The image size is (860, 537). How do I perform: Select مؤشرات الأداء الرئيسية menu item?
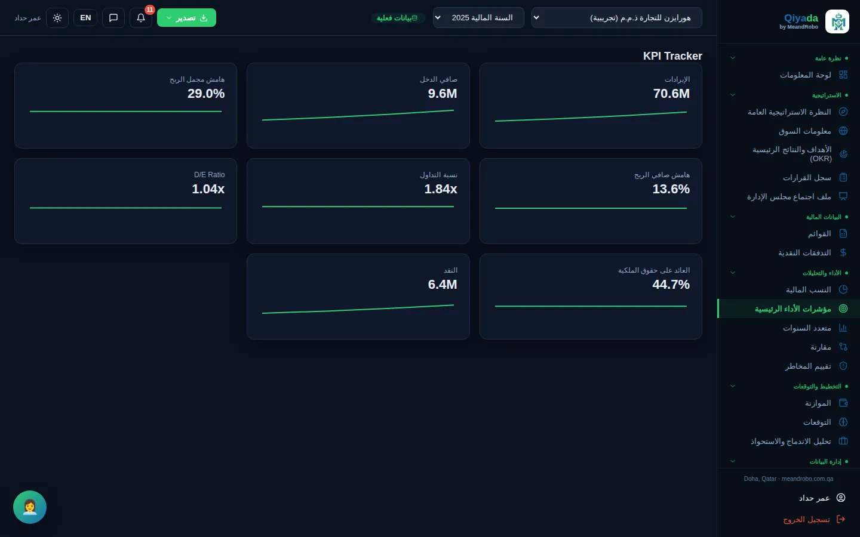[x=788, y=308]
